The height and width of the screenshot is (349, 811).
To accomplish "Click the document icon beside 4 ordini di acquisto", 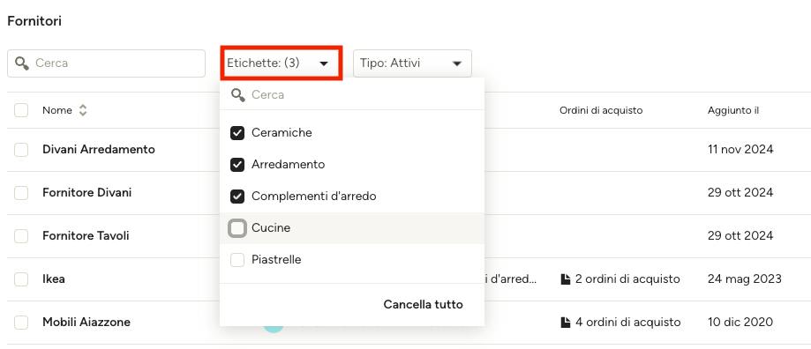I will (x=567, y=323).
